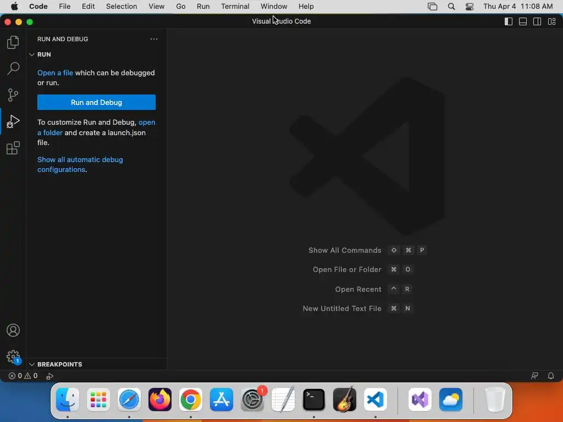The height and width of the screenshot is (422, 563).
Task: Open TextEdit from the Dock
Action: pos(283,399)
